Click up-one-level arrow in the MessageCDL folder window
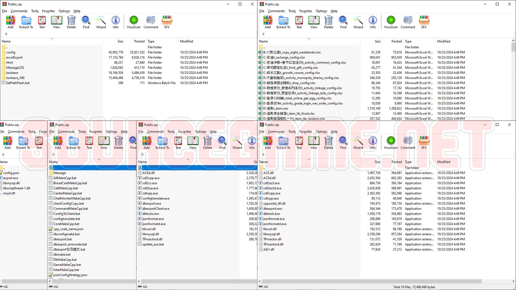The height and width of the screenshot is (290, 516). (6, 34)
